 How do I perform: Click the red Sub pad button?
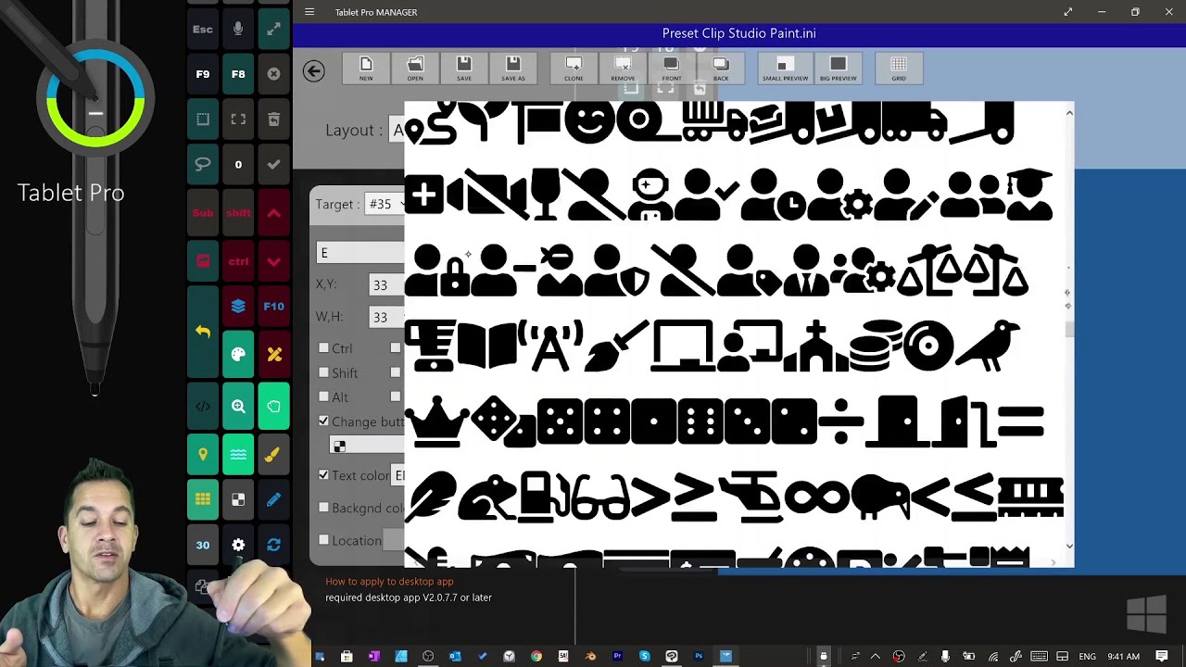click(x=203, y=213)
